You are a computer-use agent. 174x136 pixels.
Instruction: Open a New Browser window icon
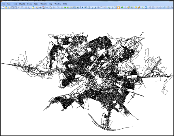(x=62, y=8)
